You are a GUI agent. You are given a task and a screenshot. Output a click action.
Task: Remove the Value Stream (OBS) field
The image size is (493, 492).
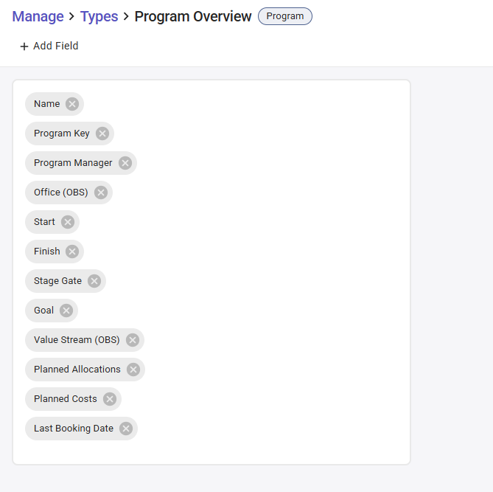point(133,340)
